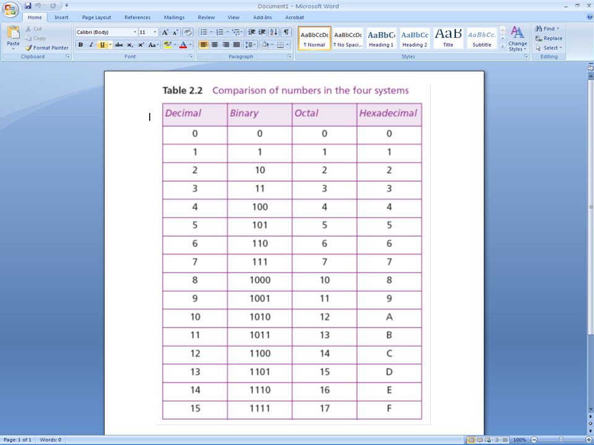
Task: Open Change Styles dropdown
Action: 517,38
